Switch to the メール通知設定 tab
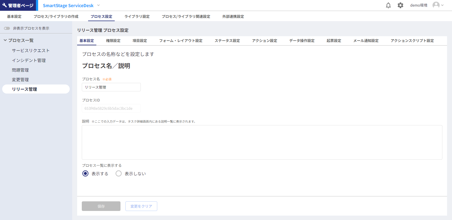452x220 pixels. [366, 41]
